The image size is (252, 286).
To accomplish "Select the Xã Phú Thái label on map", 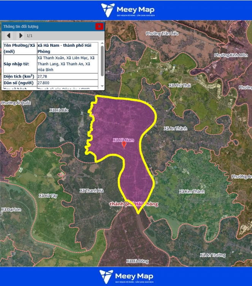I will click(x=179, y=86).
